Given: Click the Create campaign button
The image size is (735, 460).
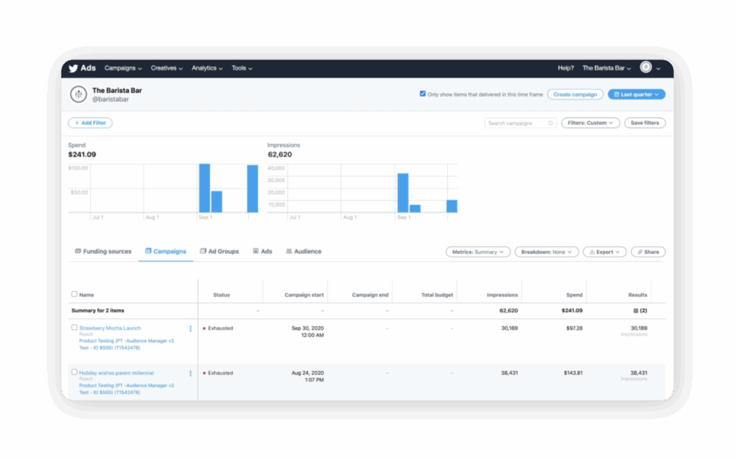Looking at the screenshot, I should [575, 93].
